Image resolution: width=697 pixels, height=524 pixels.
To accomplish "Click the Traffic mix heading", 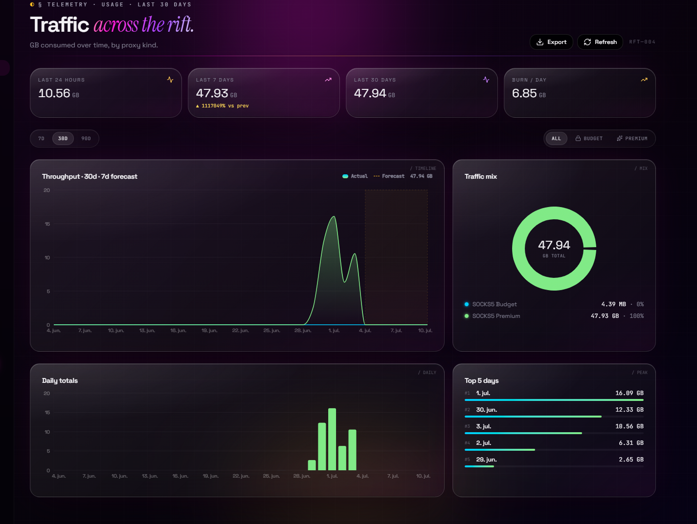I will pyautogui.click(x=481, y=176).
